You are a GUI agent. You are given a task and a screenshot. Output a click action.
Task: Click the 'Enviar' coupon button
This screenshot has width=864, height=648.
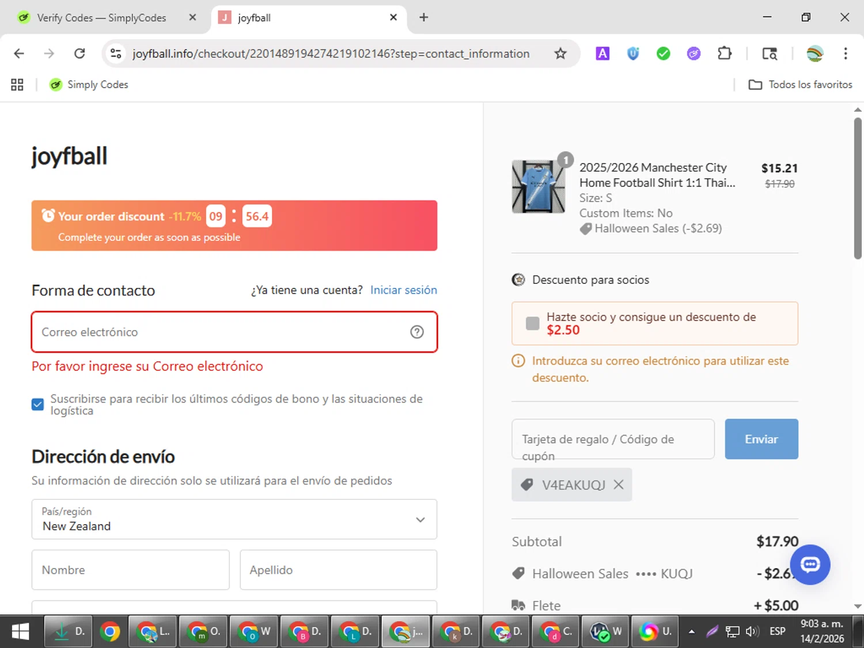(761, 439)
